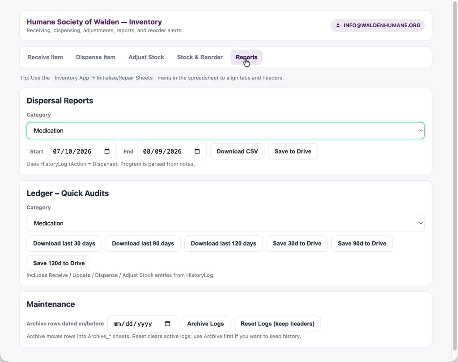The image size is (458, 362).
Task: Click Save 30d to Drive
Action: [x=297, y=243]
